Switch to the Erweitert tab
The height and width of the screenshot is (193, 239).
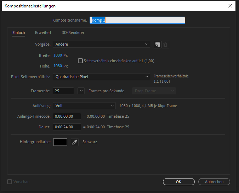[43, 33]
